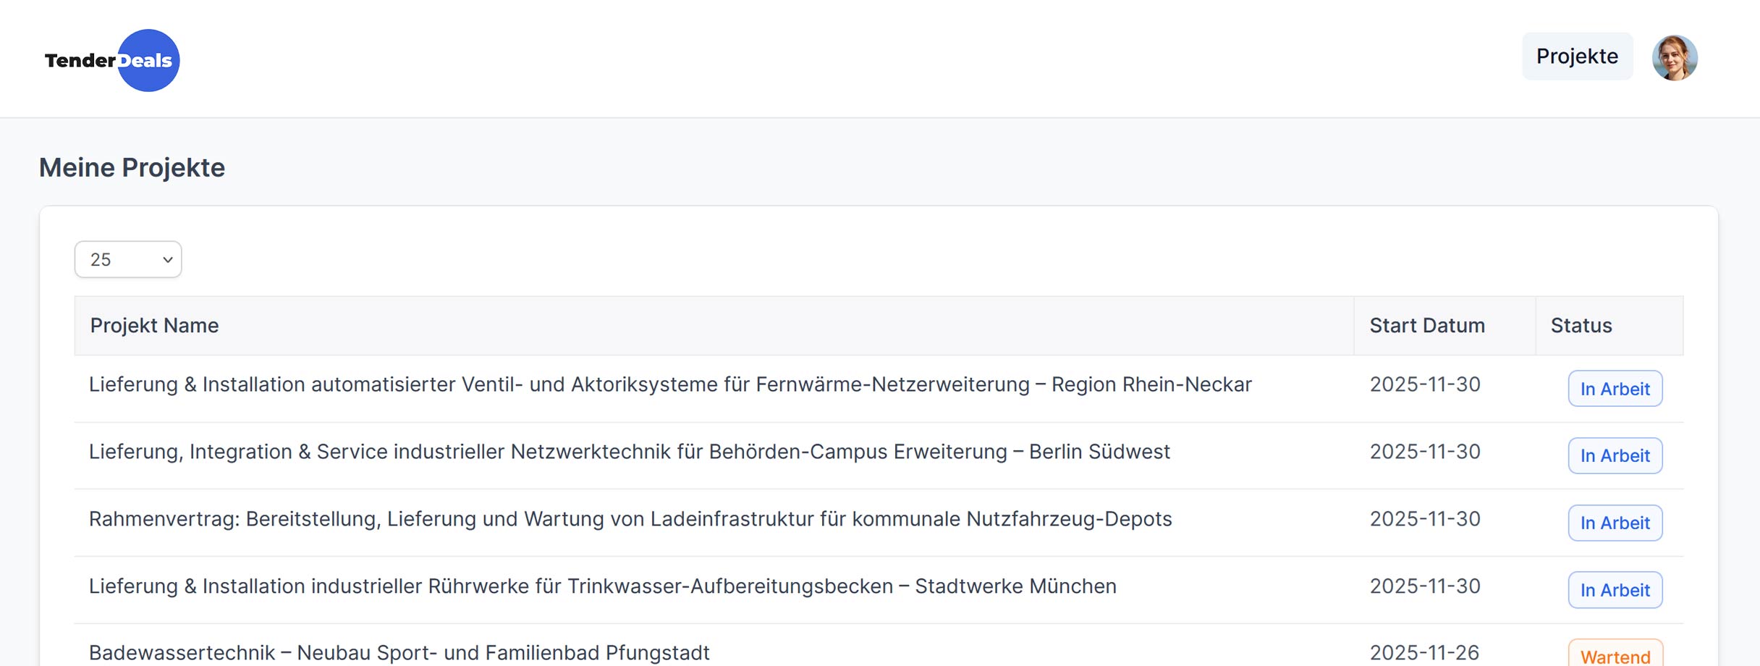Viewport: 1760px width, 666px height.
Task: Click the In Arbeit badge for Rhein-Neckar project
Action: [1615, 389]
